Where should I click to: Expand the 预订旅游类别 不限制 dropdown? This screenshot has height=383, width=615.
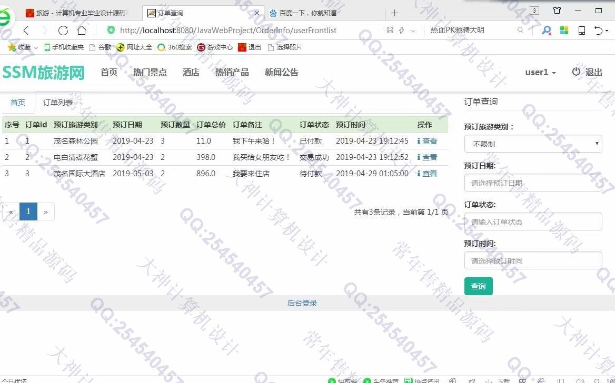click(533, 144)
